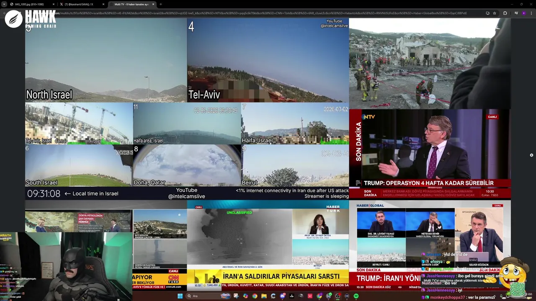Expand the Chrome tab search dropdown

pyautogui.click(x=4, y=4)
